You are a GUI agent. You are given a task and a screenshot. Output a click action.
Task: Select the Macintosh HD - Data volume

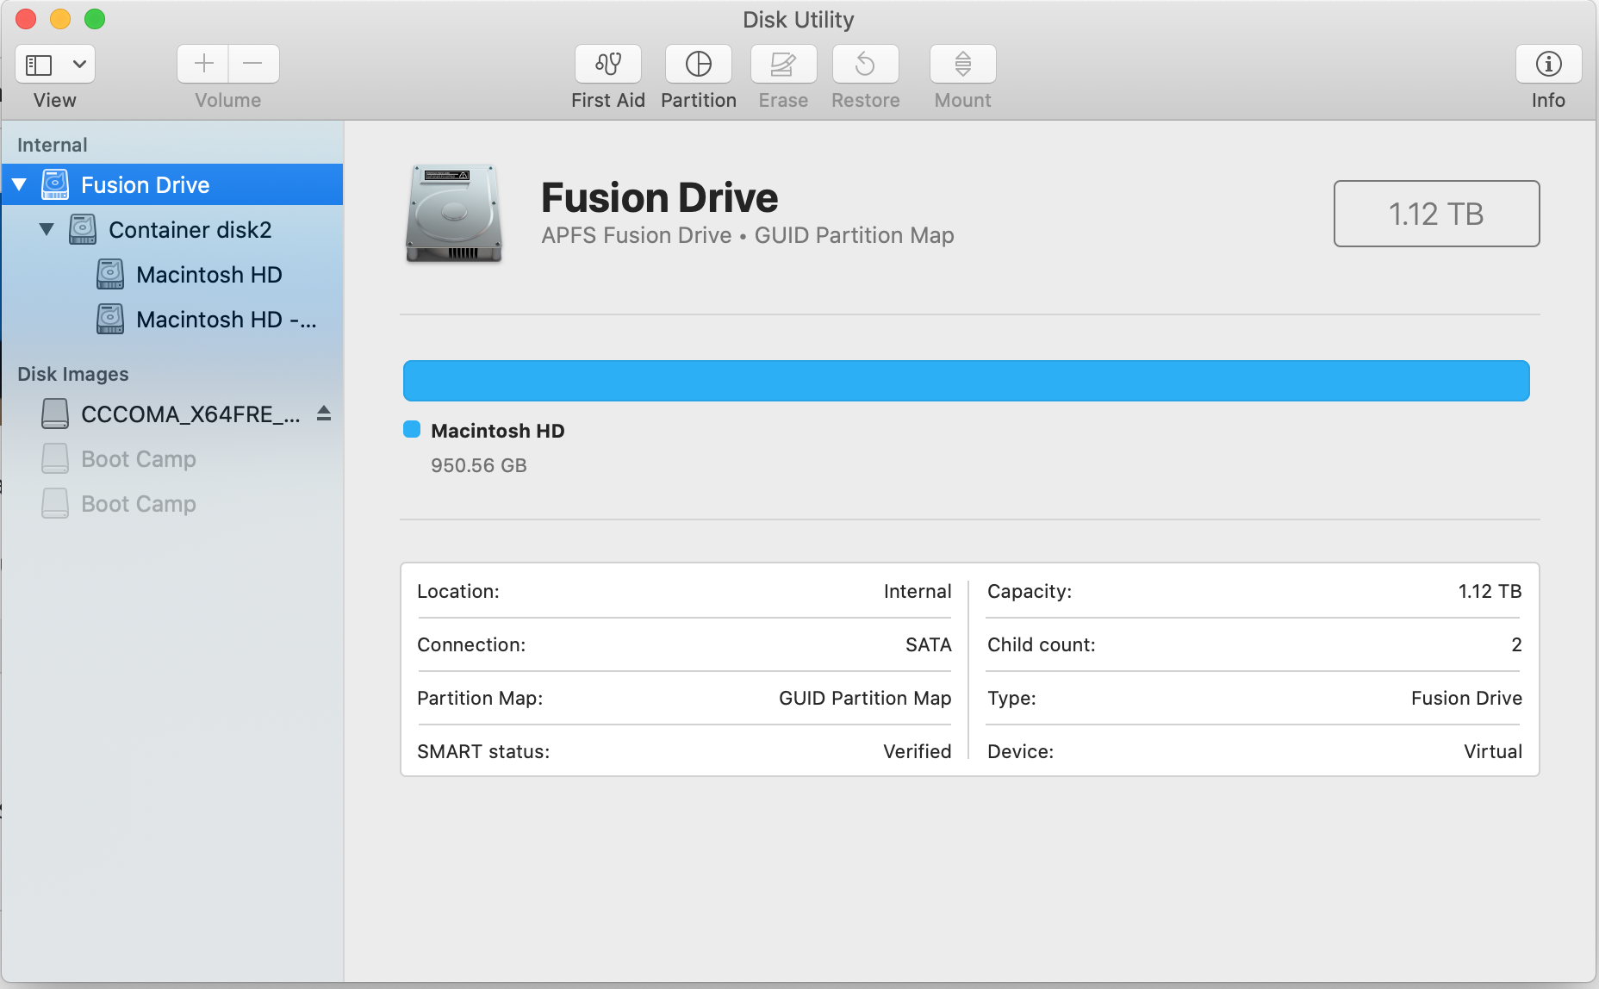[226, 320]
